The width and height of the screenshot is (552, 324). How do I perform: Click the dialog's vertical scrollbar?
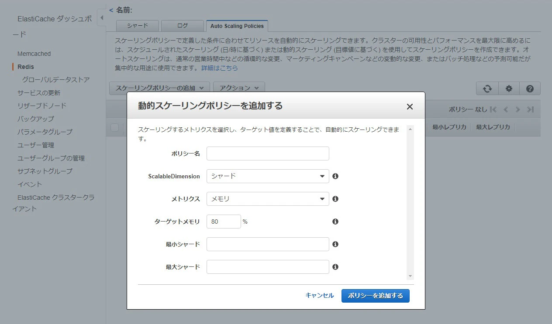tap(410, 203)
